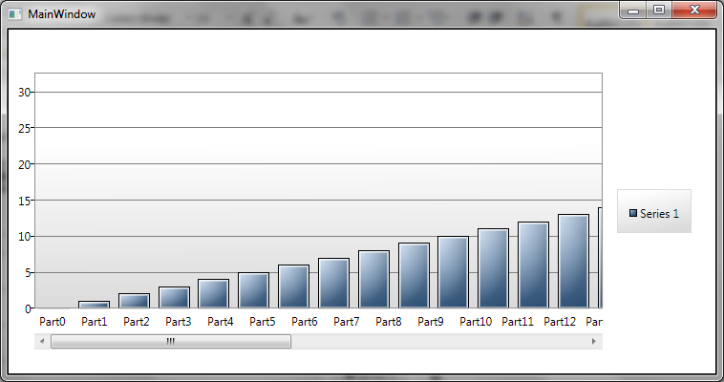Select the Part8 bar in the chart

(x=373, y=279)
